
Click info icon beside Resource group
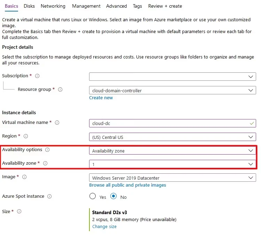[x=60, y=89]
